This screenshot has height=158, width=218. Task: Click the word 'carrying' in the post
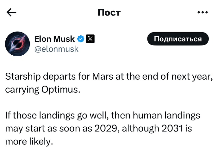pyautogui.click(x=22, y=90)
